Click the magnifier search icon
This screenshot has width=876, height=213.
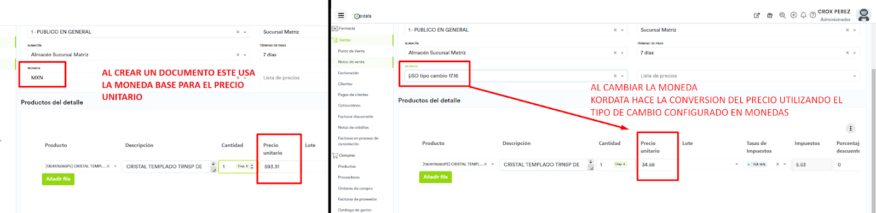click(782, 15)
